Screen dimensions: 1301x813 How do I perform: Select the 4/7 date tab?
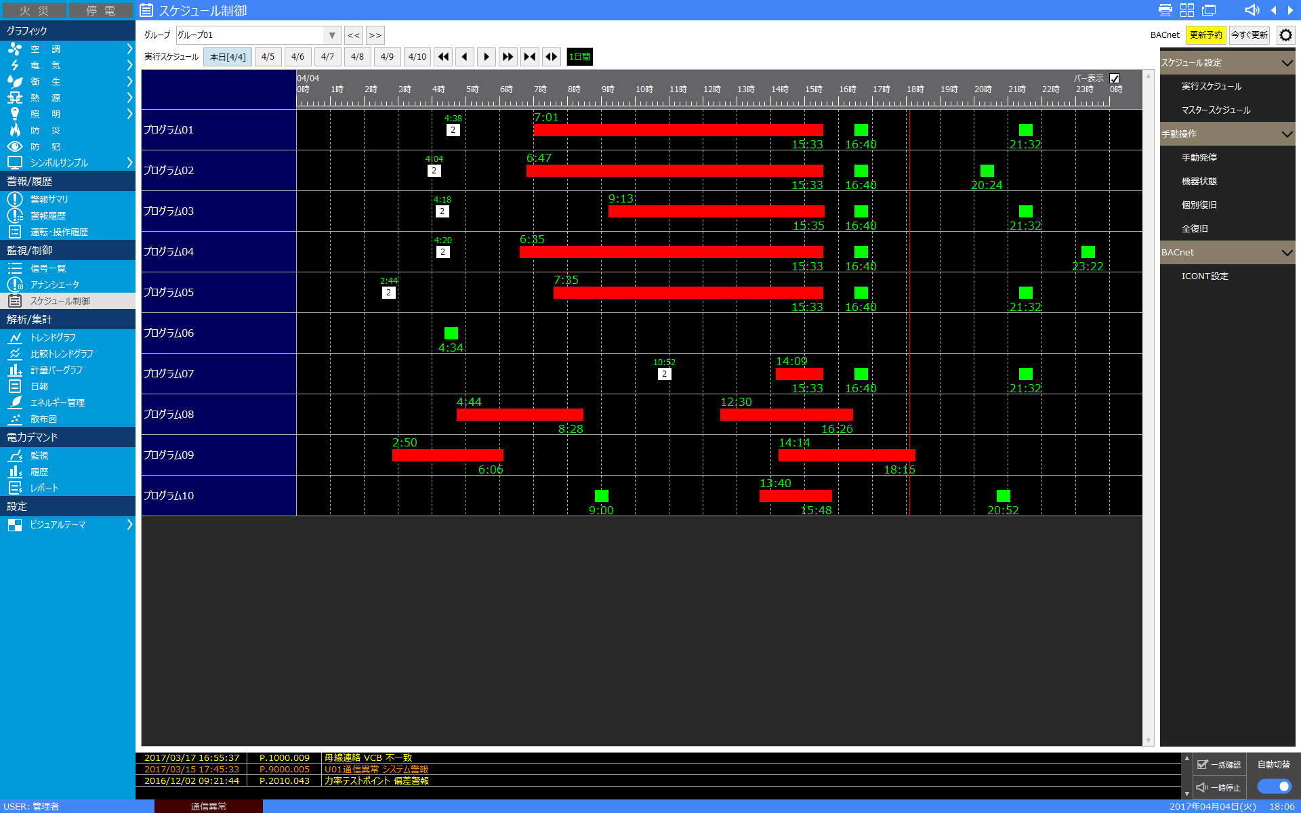point(328,57)
